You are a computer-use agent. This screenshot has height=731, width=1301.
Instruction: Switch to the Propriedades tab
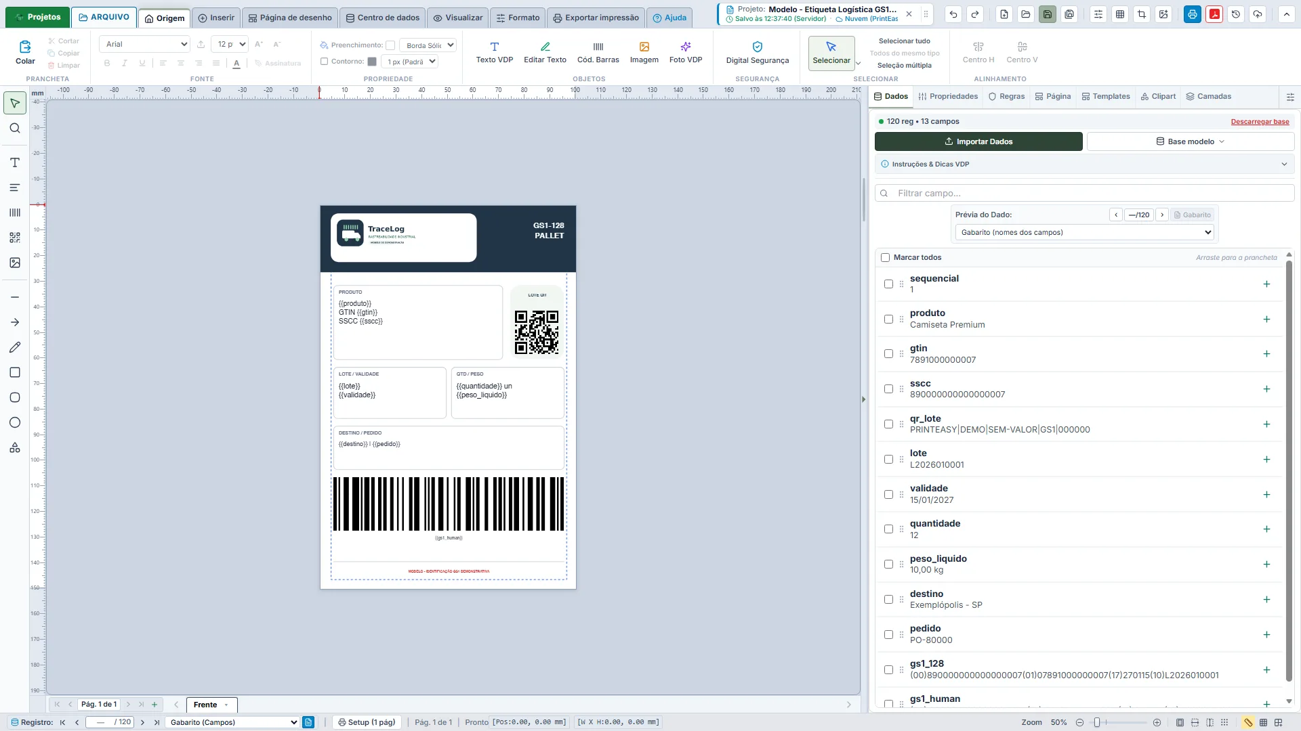tap(948, 97)
